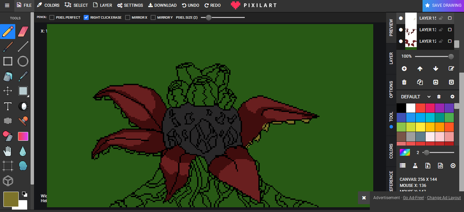Viewport: 464px width, 212px height.
Task: Click the flask icon in Colors panel
Action: pos(415,165)
